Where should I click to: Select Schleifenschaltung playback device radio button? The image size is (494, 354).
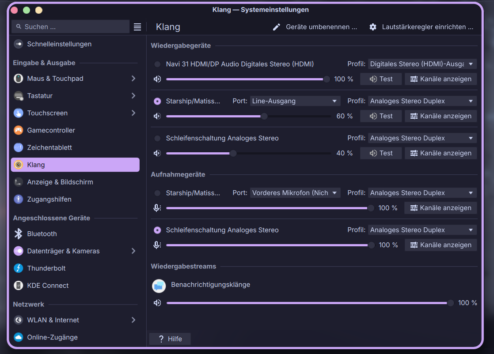click(x=157, y=139)
